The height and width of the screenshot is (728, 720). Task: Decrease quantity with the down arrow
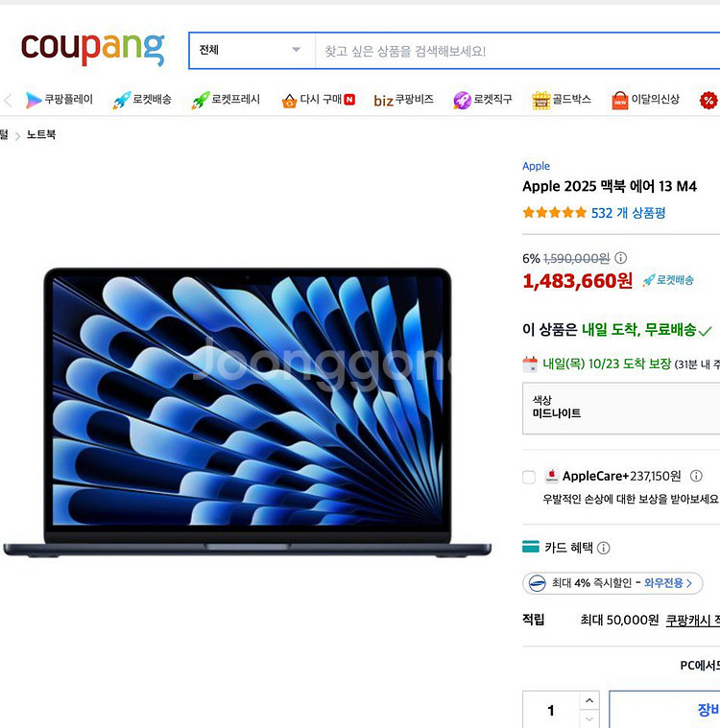589,719
